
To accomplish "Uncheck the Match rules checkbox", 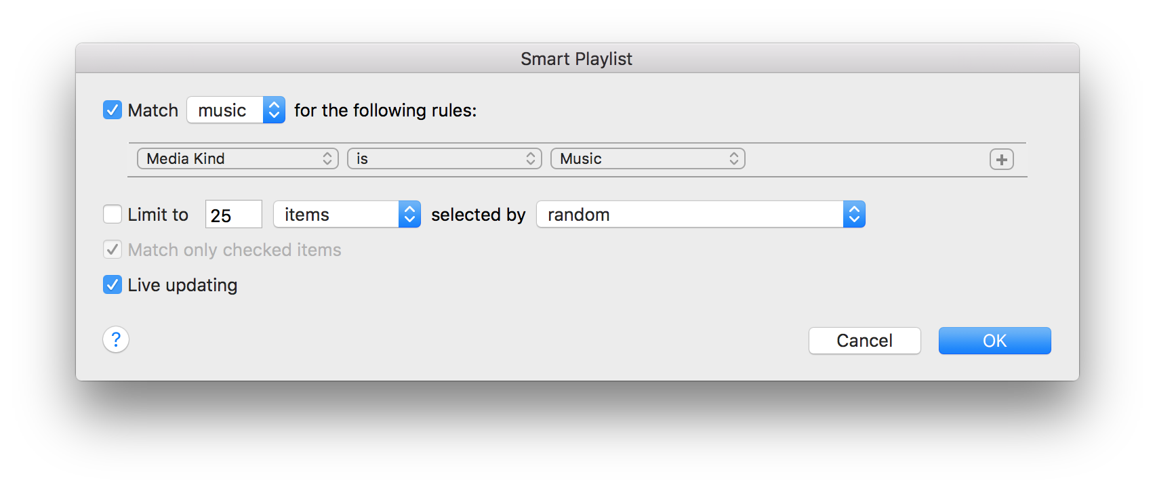I will click(x=113, y=110).
